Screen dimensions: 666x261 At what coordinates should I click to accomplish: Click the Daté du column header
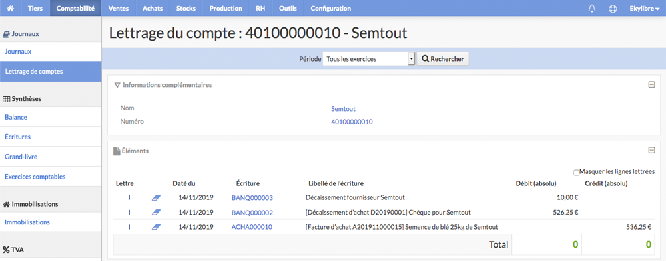point(184,183)
